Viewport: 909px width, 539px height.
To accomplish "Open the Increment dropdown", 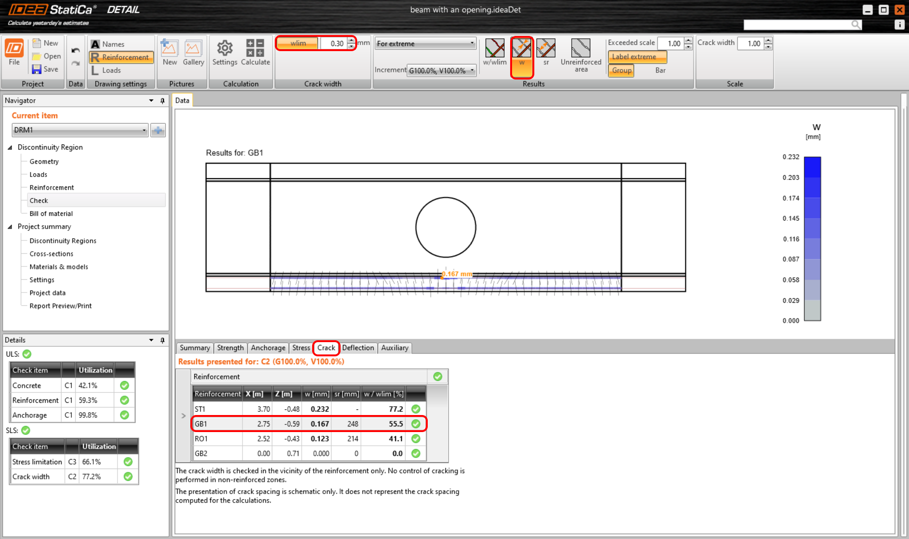I will [441, 71].
